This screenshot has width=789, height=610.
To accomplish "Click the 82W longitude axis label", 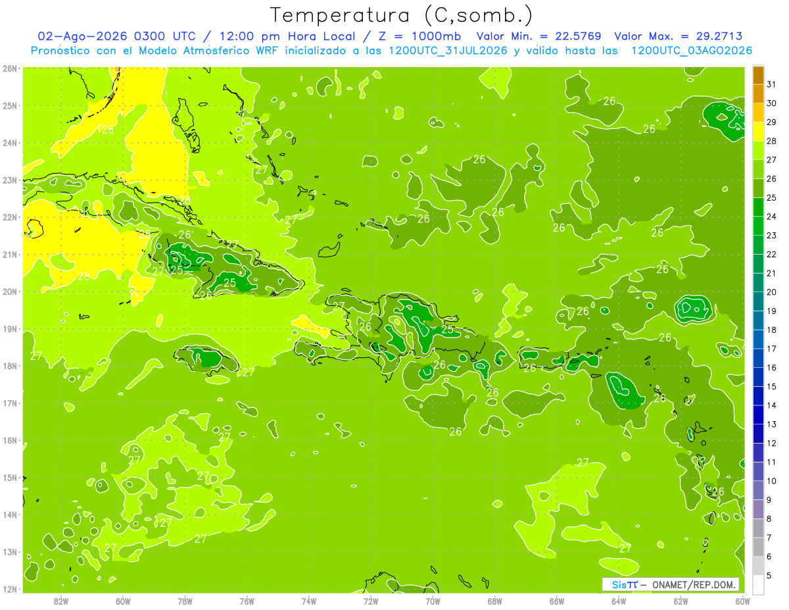I will (61, 601).
